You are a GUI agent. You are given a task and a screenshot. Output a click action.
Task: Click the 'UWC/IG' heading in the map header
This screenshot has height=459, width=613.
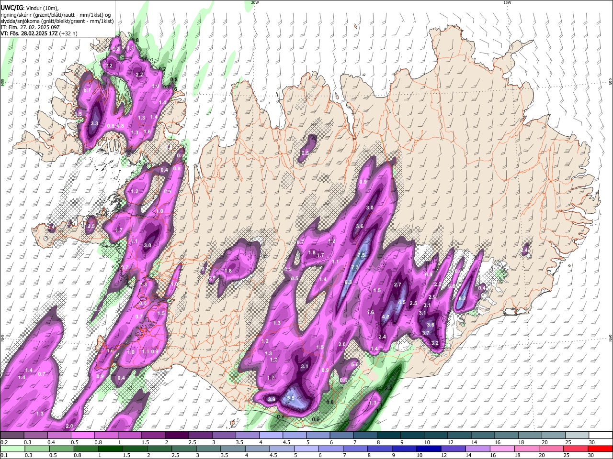(x=11, y=8)
